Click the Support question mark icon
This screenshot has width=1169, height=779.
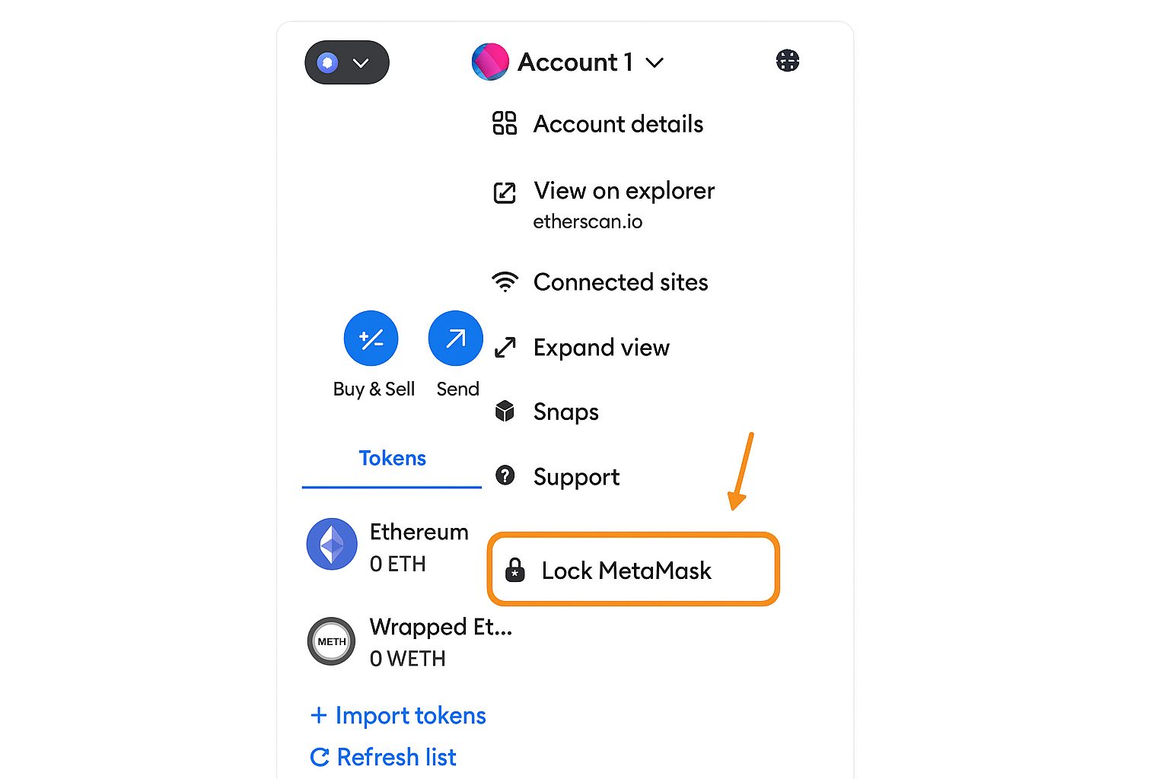click(x=505, y=476)
